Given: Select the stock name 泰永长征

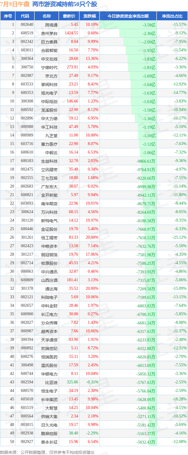Looking at the screenshot, I should tap(49, 442).
